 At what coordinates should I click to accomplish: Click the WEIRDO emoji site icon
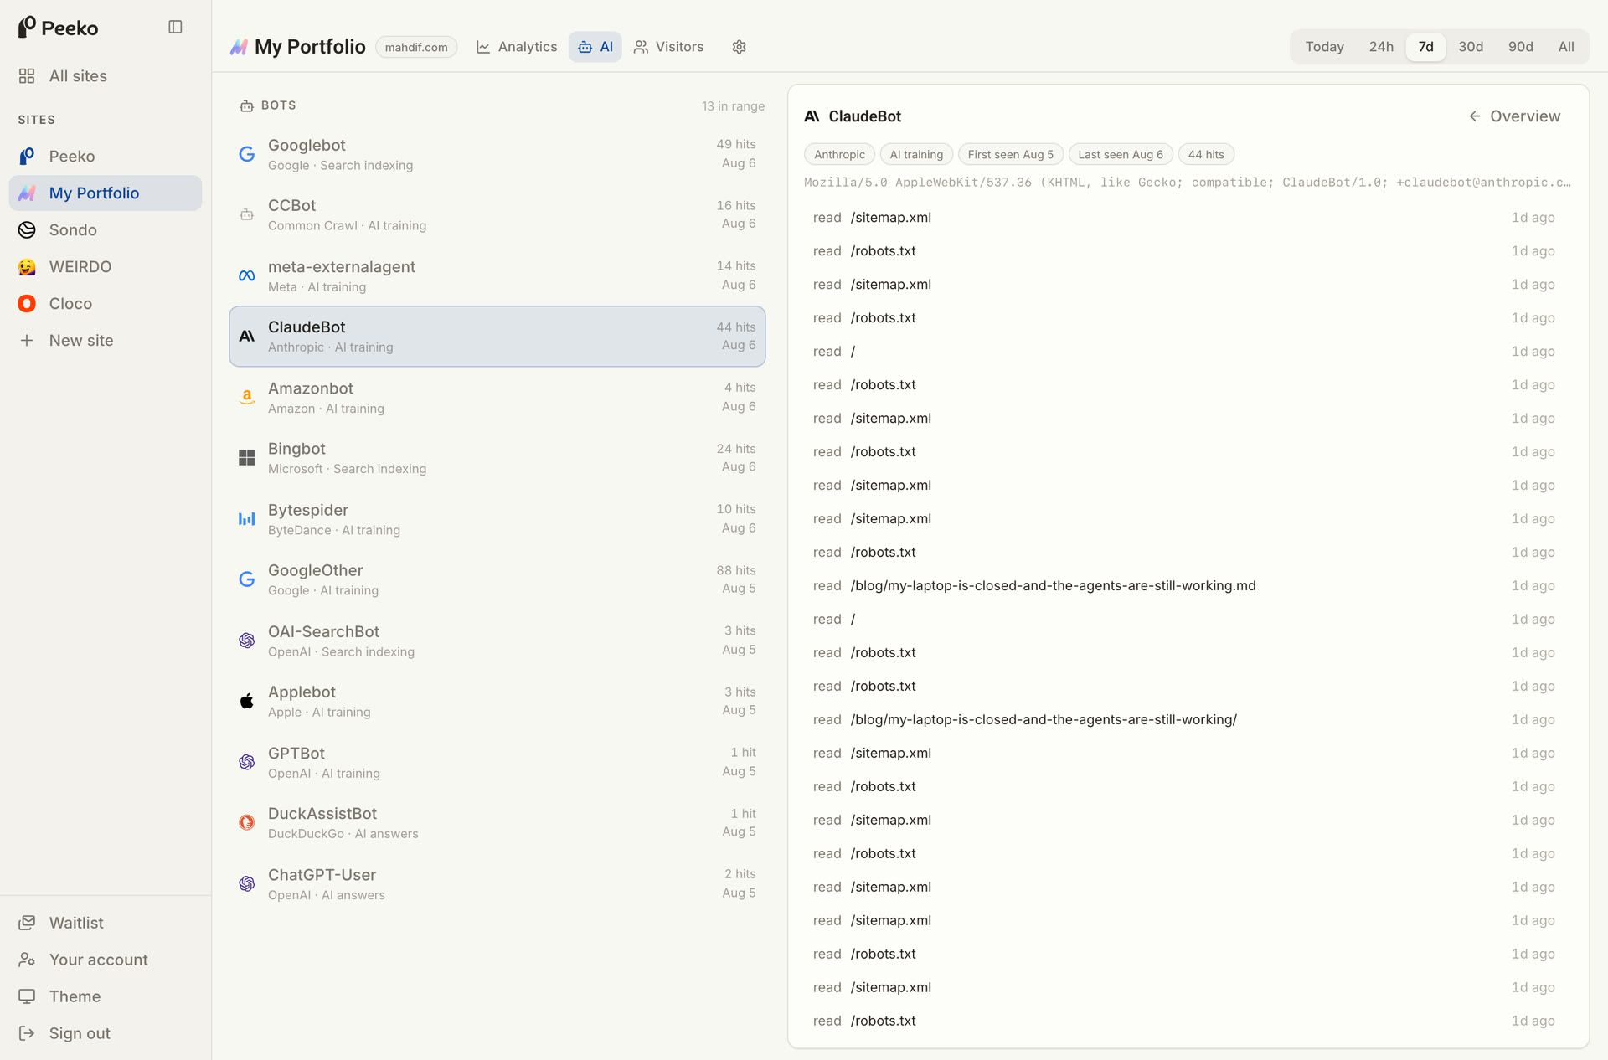tap(27, 266)
